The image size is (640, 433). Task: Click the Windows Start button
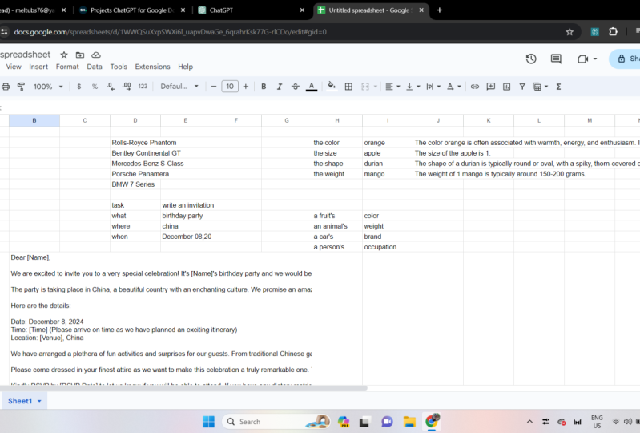coord(208,422)
